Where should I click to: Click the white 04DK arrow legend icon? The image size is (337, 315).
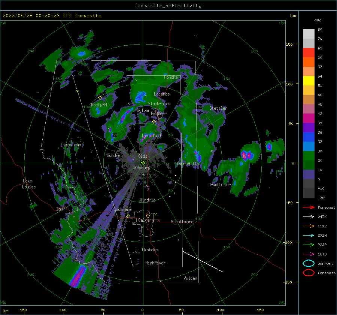click(309, 217)
